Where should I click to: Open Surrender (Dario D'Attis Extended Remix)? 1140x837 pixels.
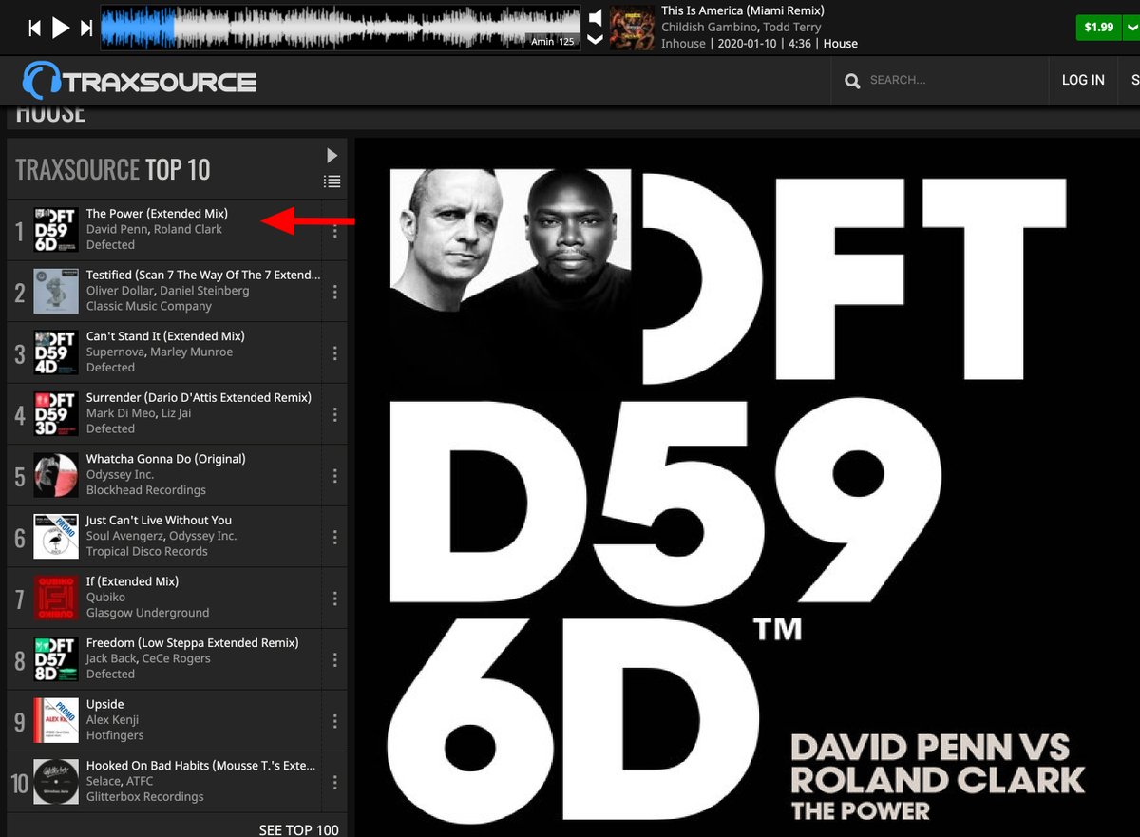pyautogui.click(x=199, y=397)
